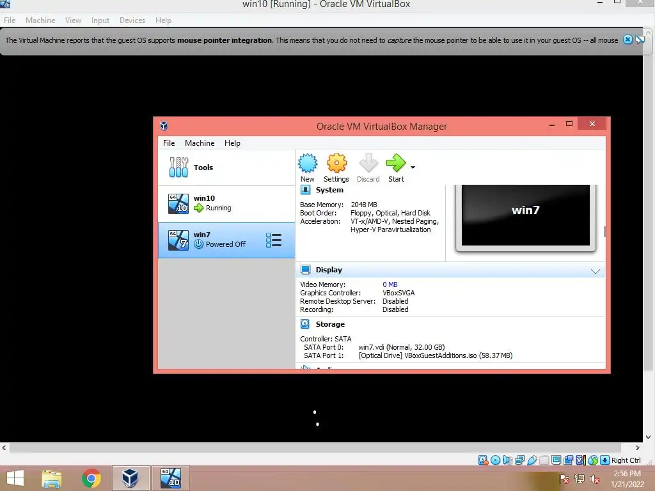Click the horizontal scrollbar right arrow

pos(637,448)
